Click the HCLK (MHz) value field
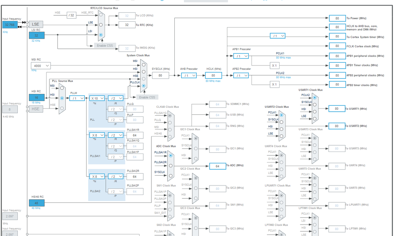Screen dimensions: 395x236 coord(214,75)
